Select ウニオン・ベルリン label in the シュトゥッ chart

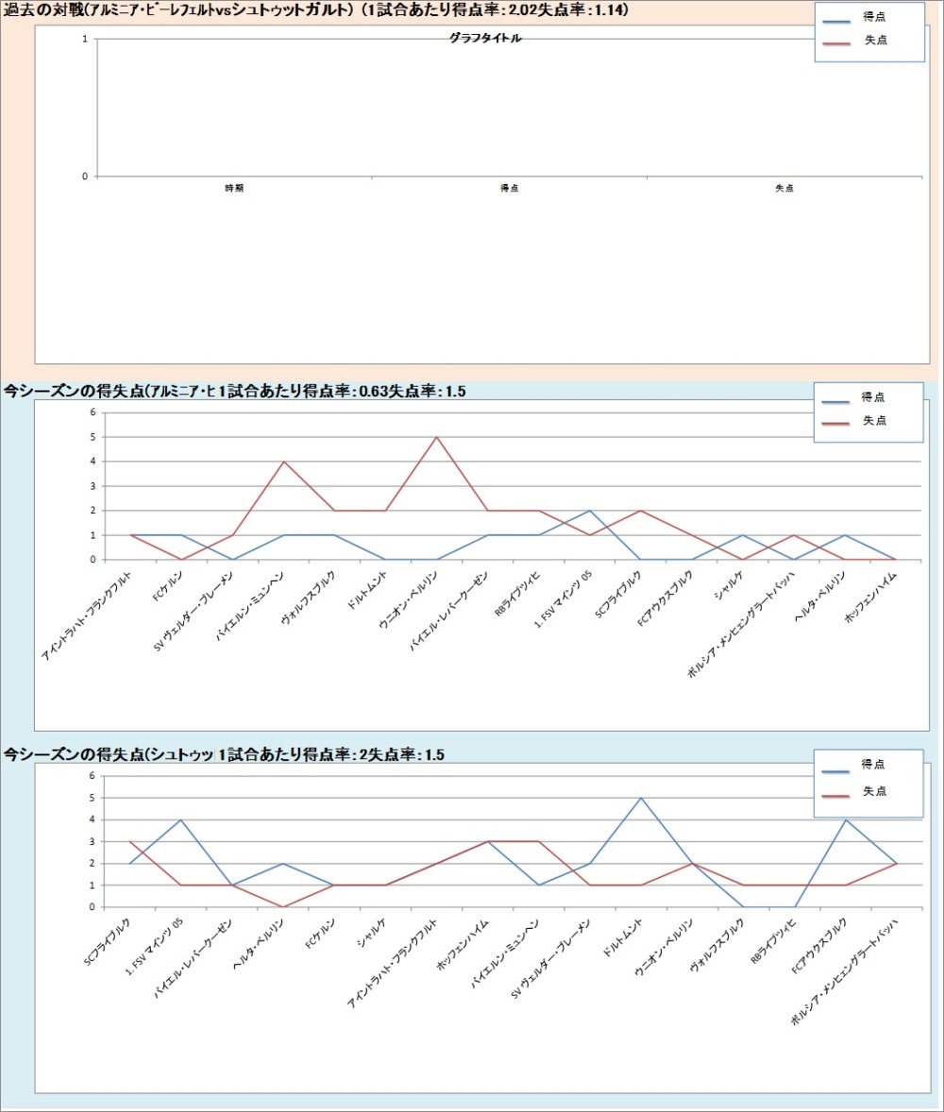(664, 948)
